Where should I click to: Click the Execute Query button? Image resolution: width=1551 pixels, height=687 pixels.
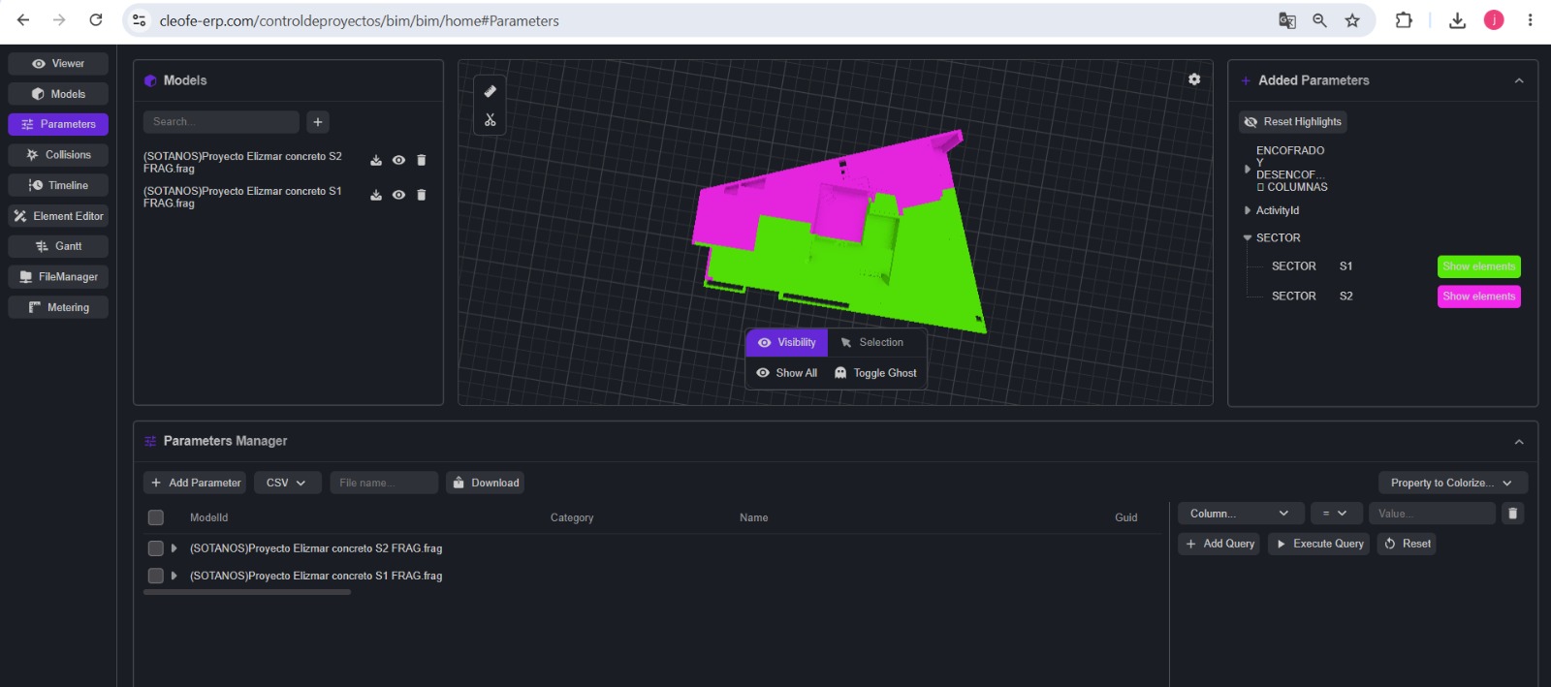click(x=1319, y=544)
